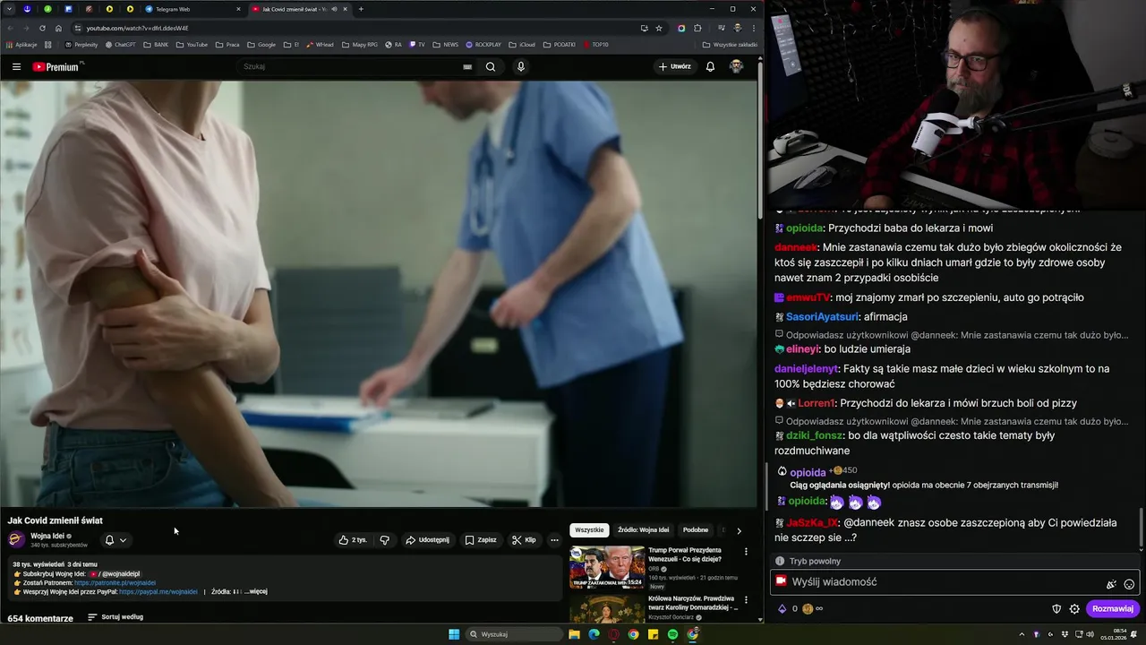Open Wszystkie zakładki folder
The image size is (1146, 645).
(x=730, y=44)
